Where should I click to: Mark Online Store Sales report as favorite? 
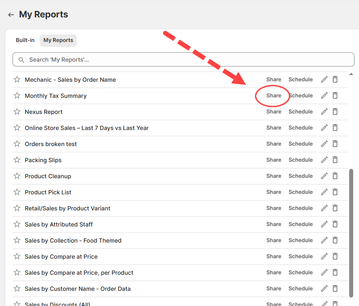coord(17,128)
